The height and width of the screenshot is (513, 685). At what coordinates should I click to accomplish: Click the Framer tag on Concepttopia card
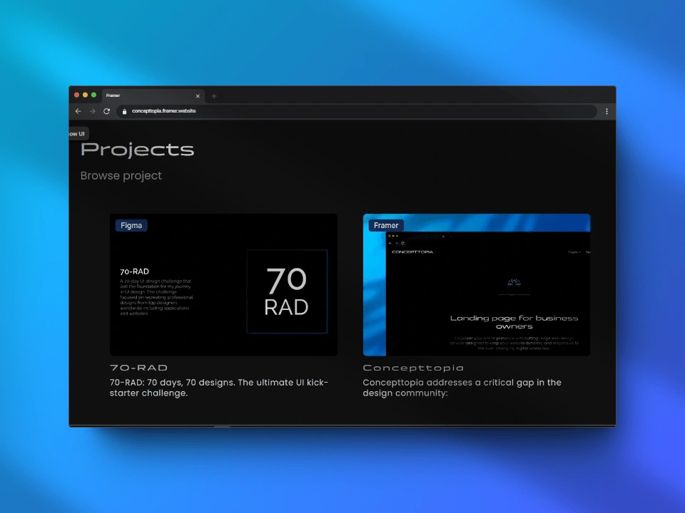click(386, 226)
